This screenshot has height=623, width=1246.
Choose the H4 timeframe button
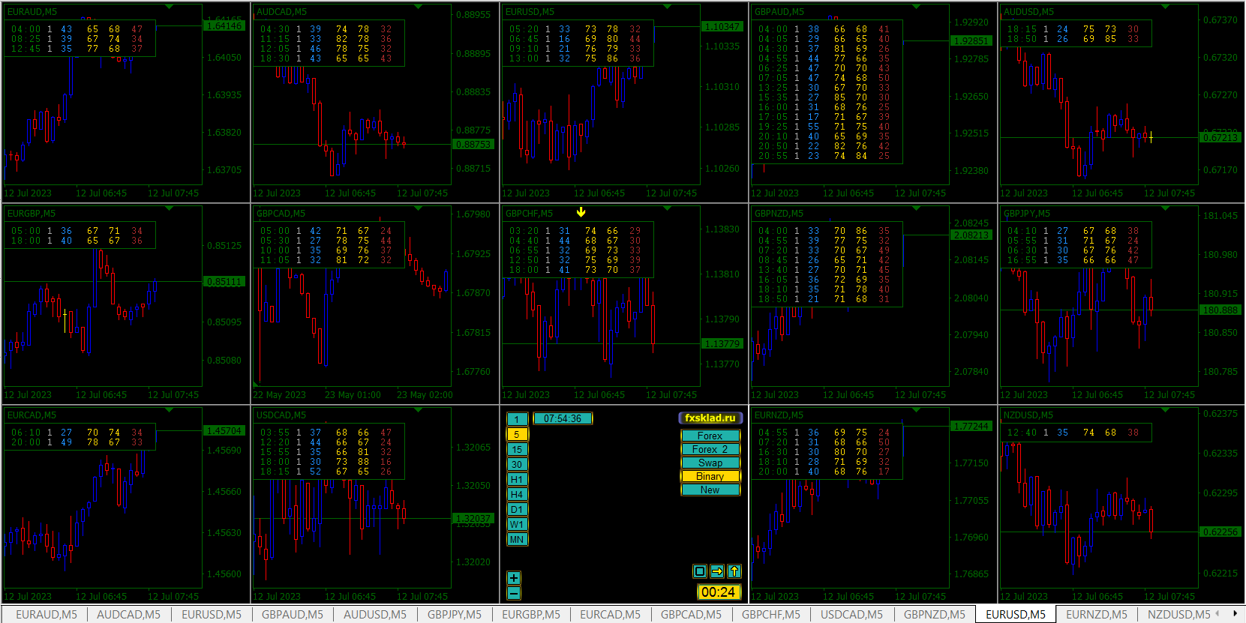(x=517, y=495)
